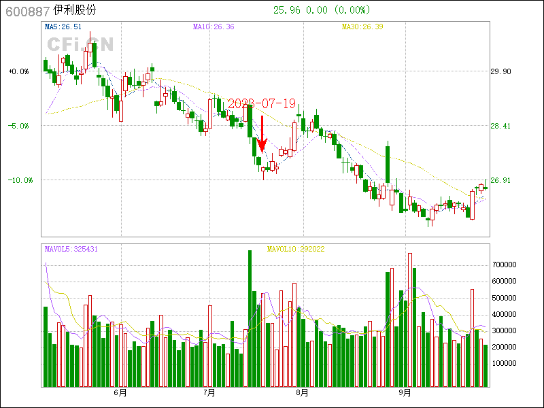Click the MAVOL10:292022 volume label
The image size is (544, 408).
click(x=296, y=249)
